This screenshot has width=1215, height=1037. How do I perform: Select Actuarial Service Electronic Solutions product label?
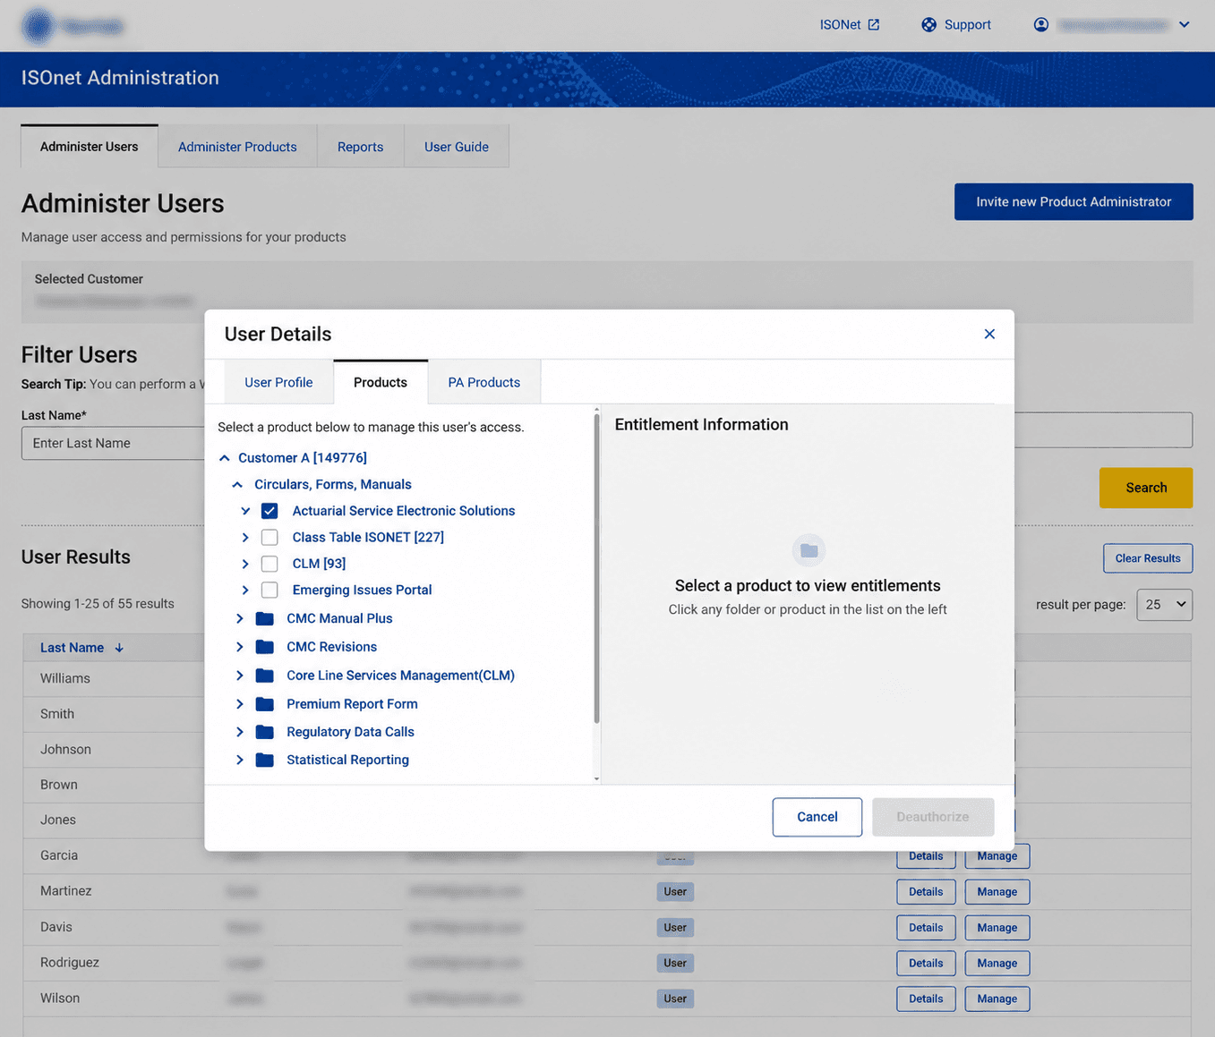[x=404, y=511]
